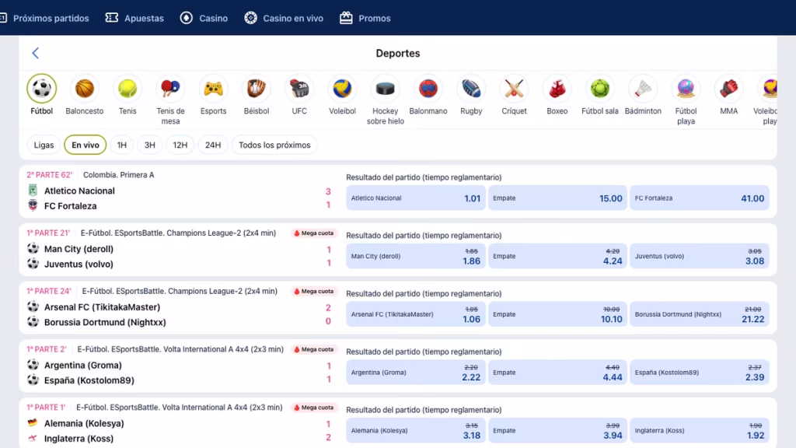Click the Apuestas ticket icon
Screen dimensions: 796x448
pyautogui.click(x=112, y=18)
